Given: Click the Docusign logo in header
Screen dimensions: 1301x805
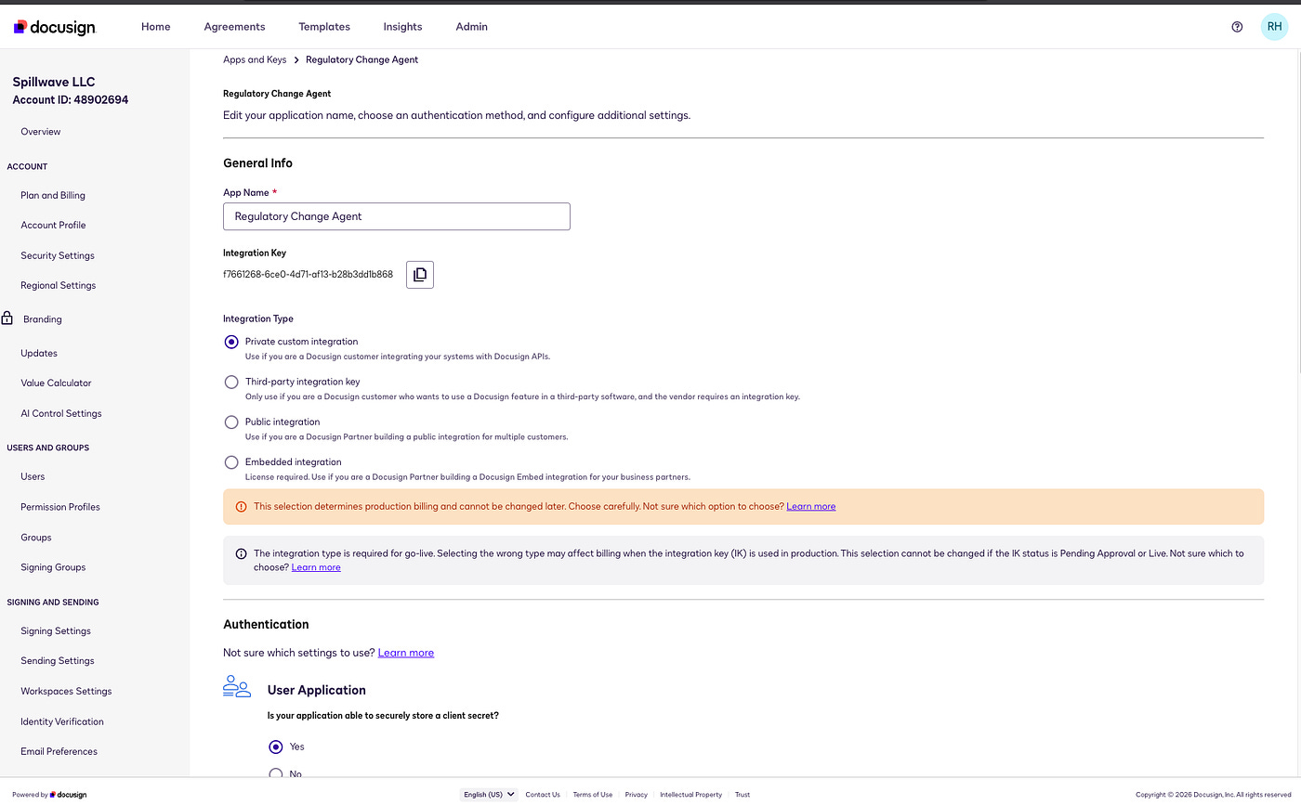Looking at the screenshot, I should pyautogui.click(x=55, y=27).
